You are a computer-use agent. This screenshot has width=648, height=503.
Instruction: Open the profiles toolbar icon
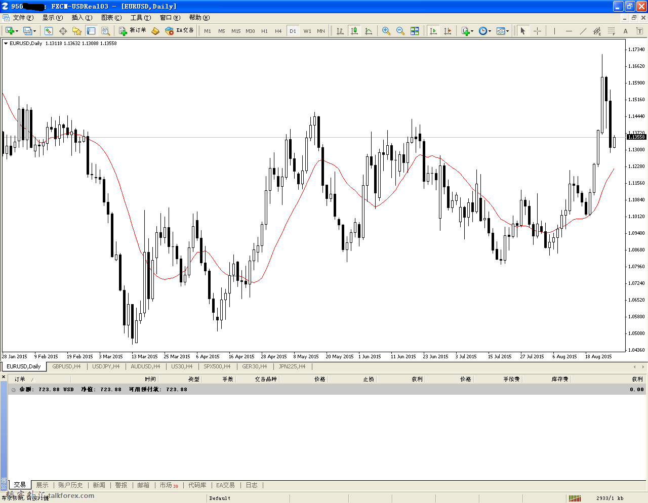(x=27, y=31)
